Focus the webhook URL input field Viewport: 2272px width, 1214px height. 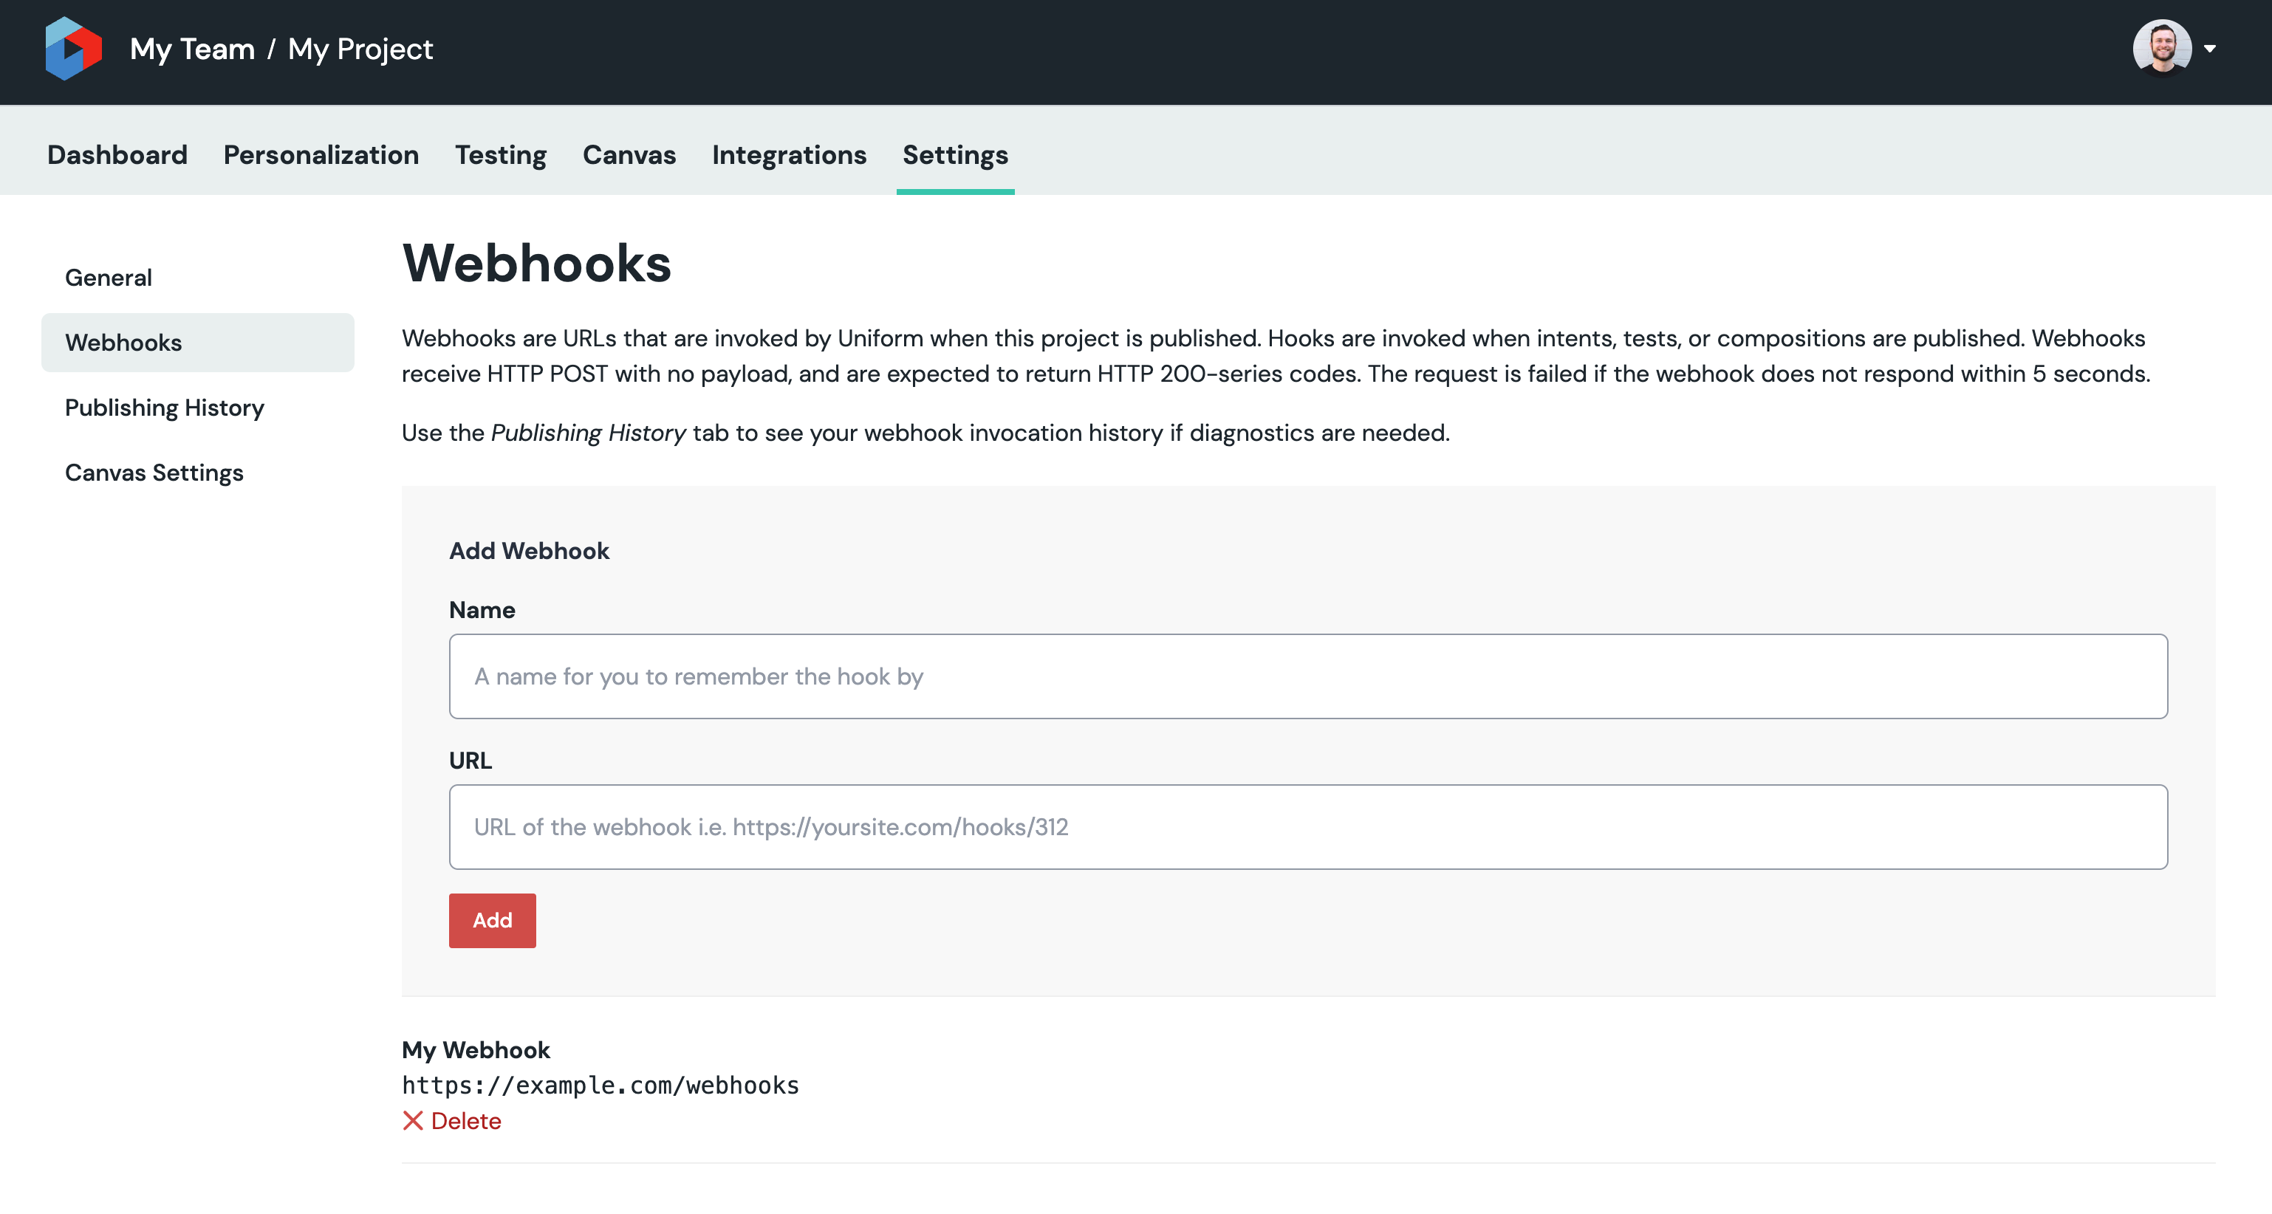(x=1307, y=827)
